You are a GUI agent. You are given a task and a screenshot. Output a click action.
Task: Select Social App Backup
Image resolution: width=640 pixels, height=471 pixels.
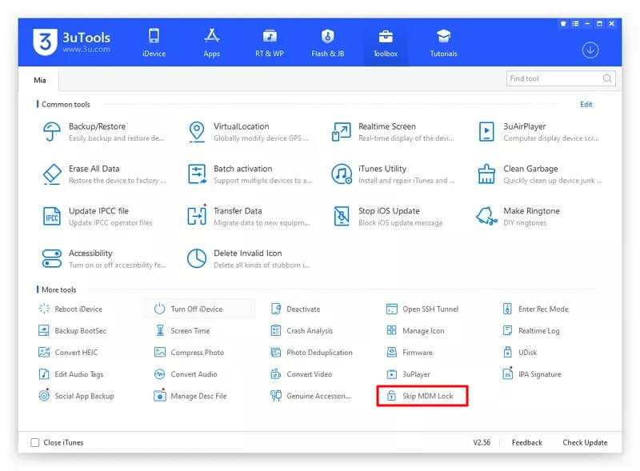pos(76,396)
